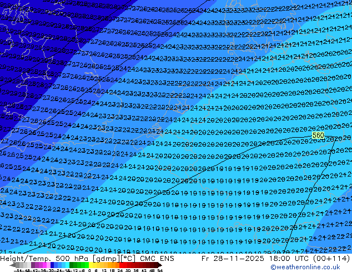Click the Height/Temp. title text
Image resolution: width=352 pixels, height=272 pixels.
[26, 259]
